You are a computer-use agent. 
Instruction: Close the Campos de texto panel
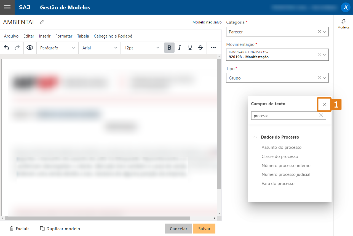click(x=324, y=105)
